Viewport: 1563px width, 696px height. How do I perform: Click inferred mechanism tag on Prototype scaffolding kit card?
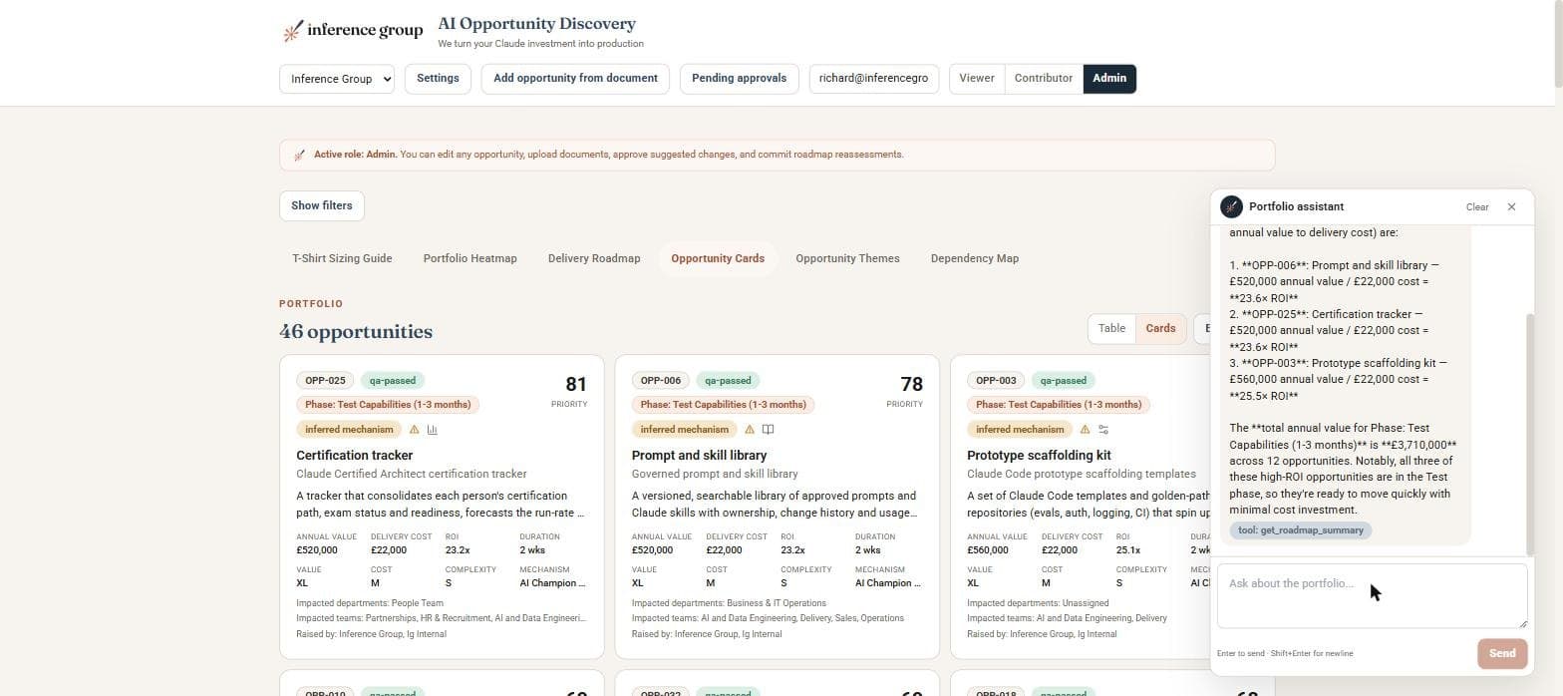[1020, 430]
